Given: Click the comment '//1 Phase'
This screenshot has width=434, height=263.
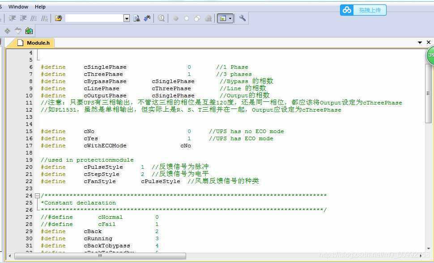Looking at the screenshot, I should (x=232, y=67).
